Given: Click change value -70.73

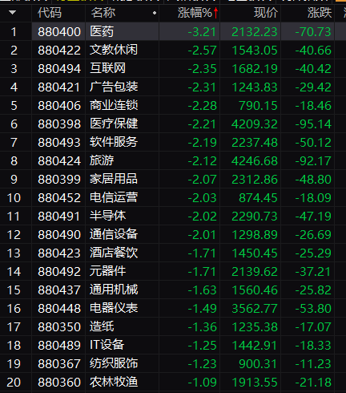Looking at the screenshot, I should tap(313, 32).
